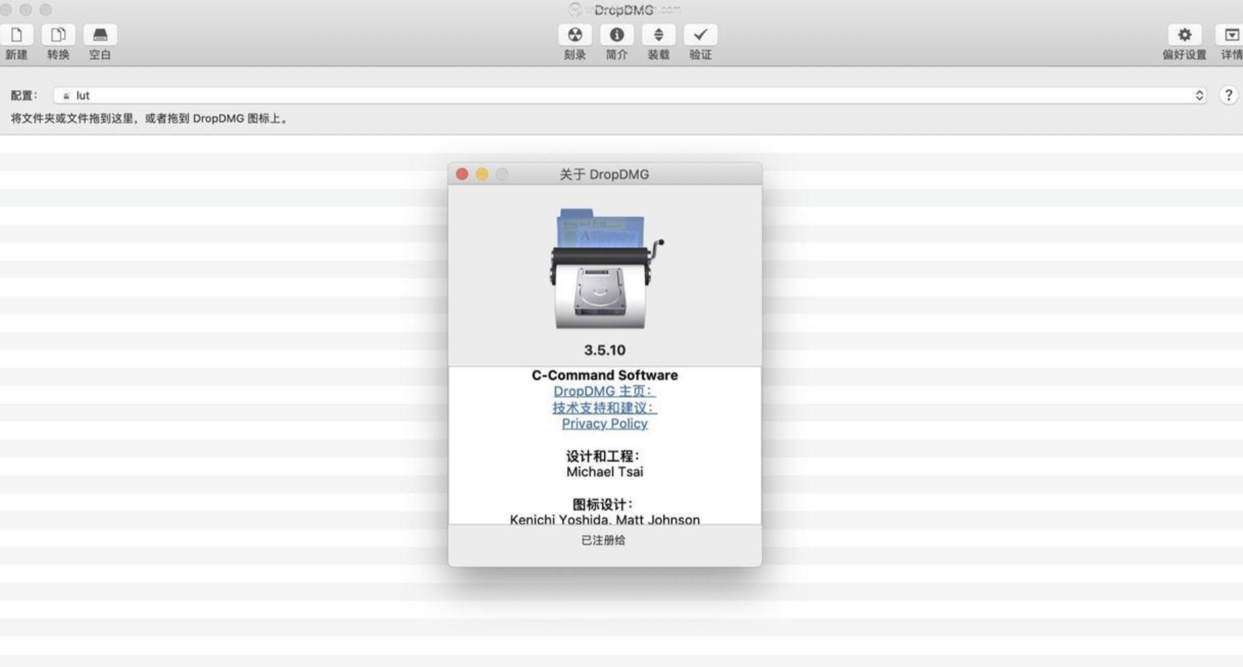Select the 新建 (New) tool in toolbar
This screenshot has width=1243, height=667.
[17, 41]
